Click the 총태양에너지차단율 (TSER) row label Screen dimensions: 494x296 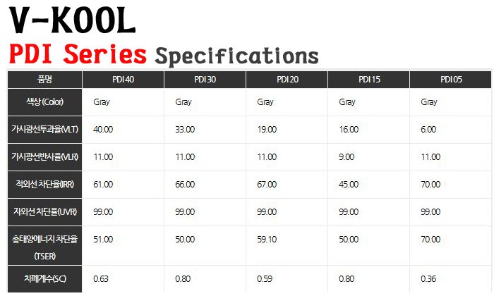click(x=45, y=245)
